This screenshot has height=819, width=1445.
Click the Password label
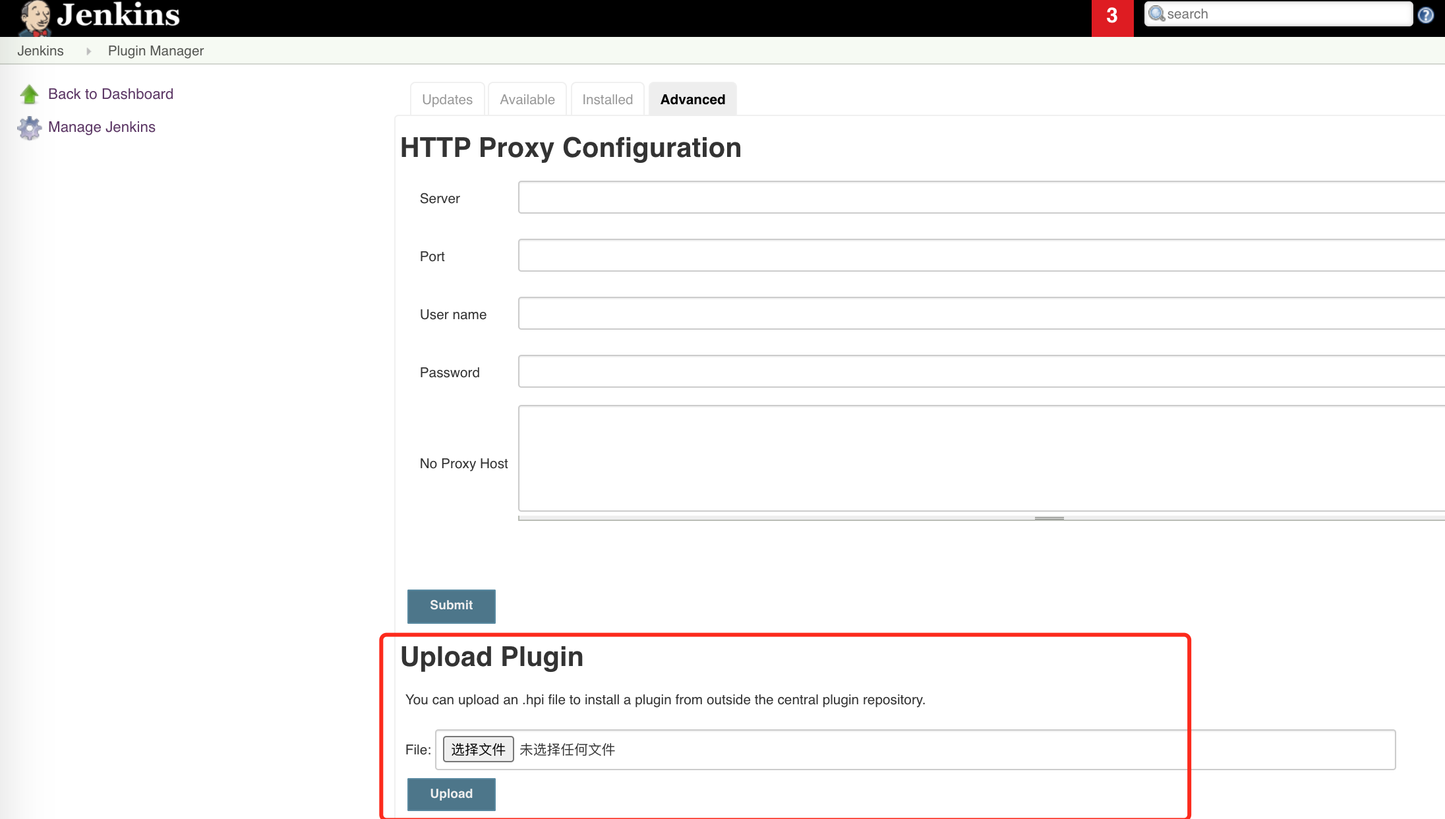(x=450, y=373)
